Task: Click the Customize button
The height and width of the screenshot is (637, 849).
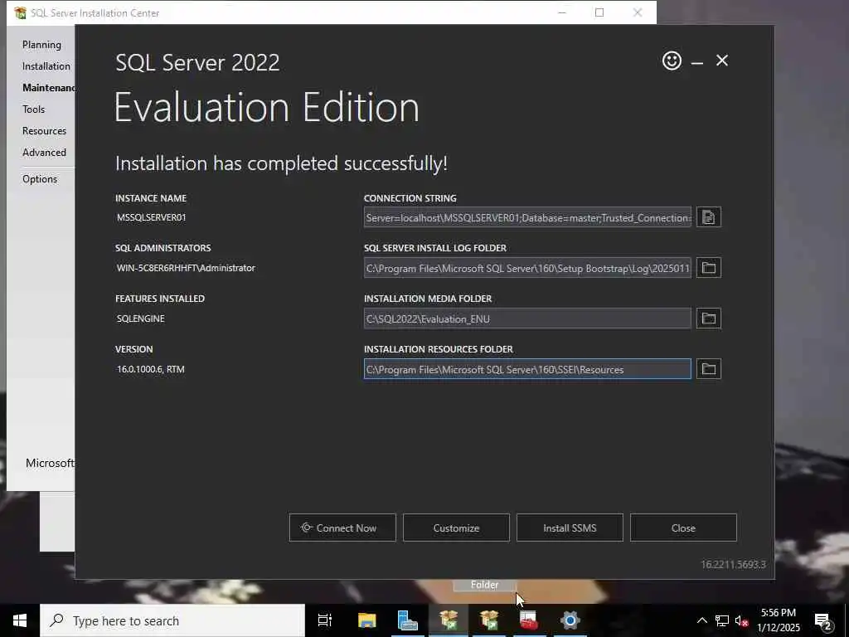Action: [x=456, y=528]
